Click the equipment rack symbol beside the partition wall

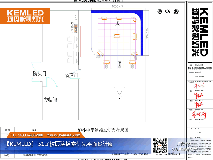pyautogui.click(x=76, y=28)
